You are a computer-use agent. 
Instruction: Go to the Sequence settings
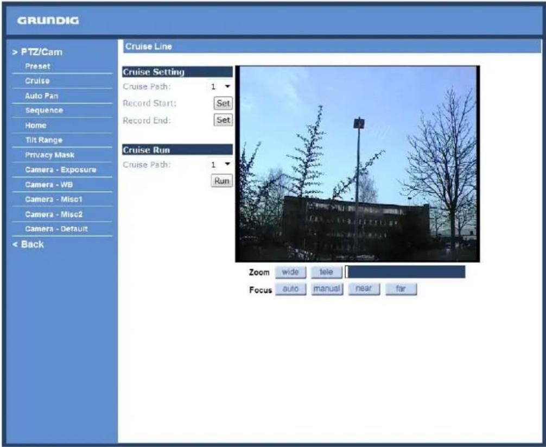[44, 110]
